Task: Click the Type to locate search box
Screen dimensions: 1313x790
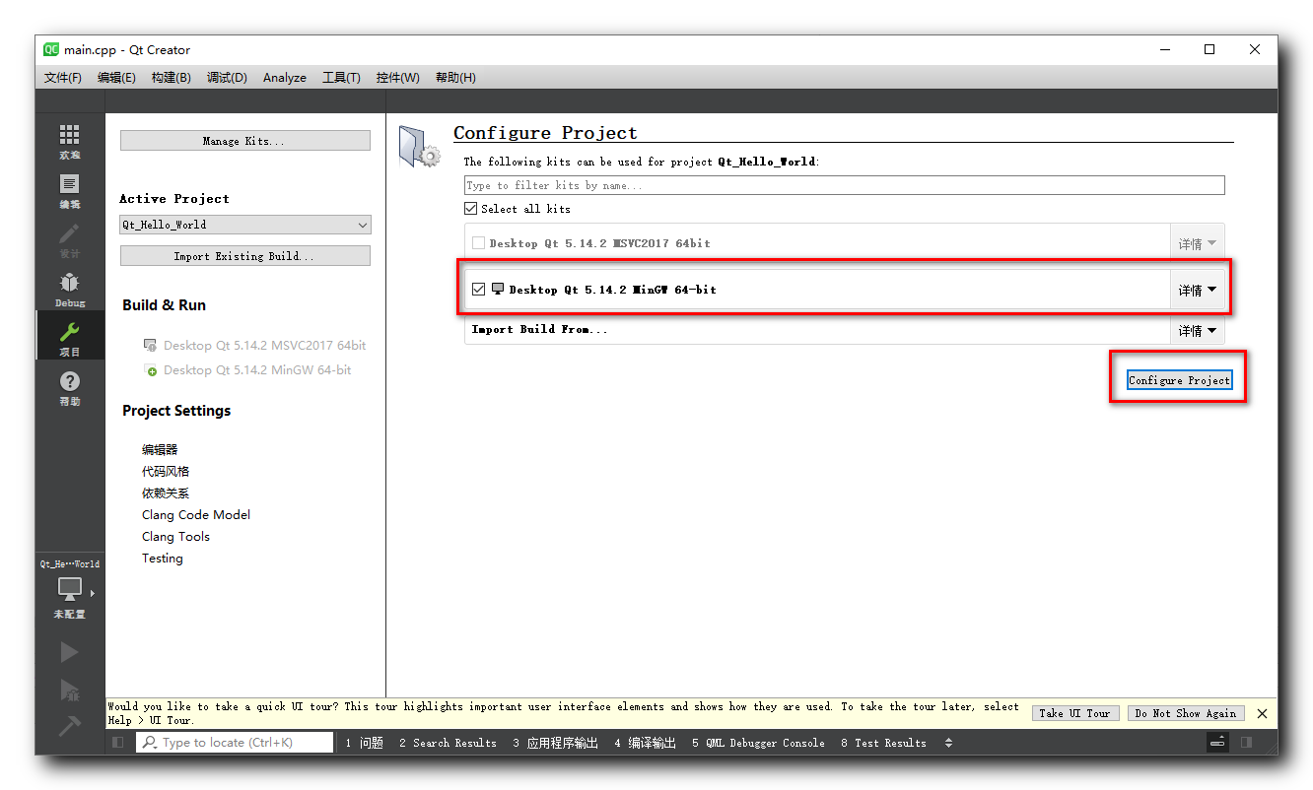Action: [235, 743]
